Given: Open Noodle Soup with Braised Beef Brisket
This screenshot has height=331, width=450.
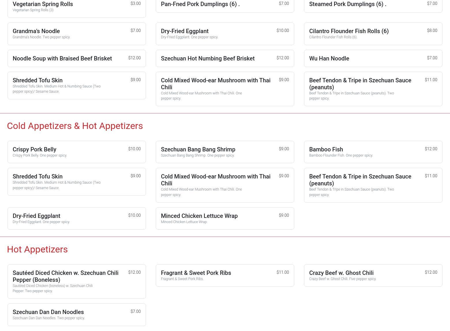Looking at the screenshot, I should click(x=76, y=58).
